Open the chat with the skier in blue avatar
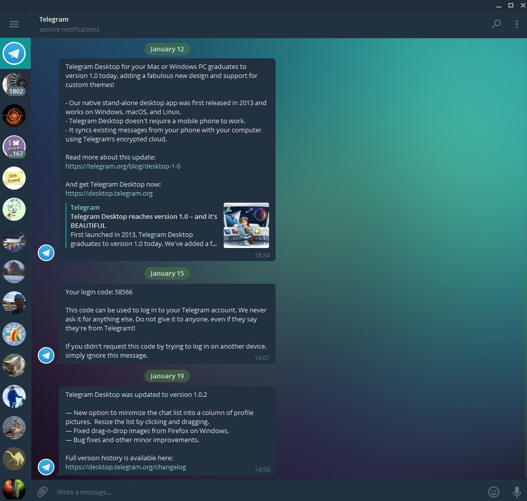The width and height of the screenshot is (527, 501). [14, 397]
